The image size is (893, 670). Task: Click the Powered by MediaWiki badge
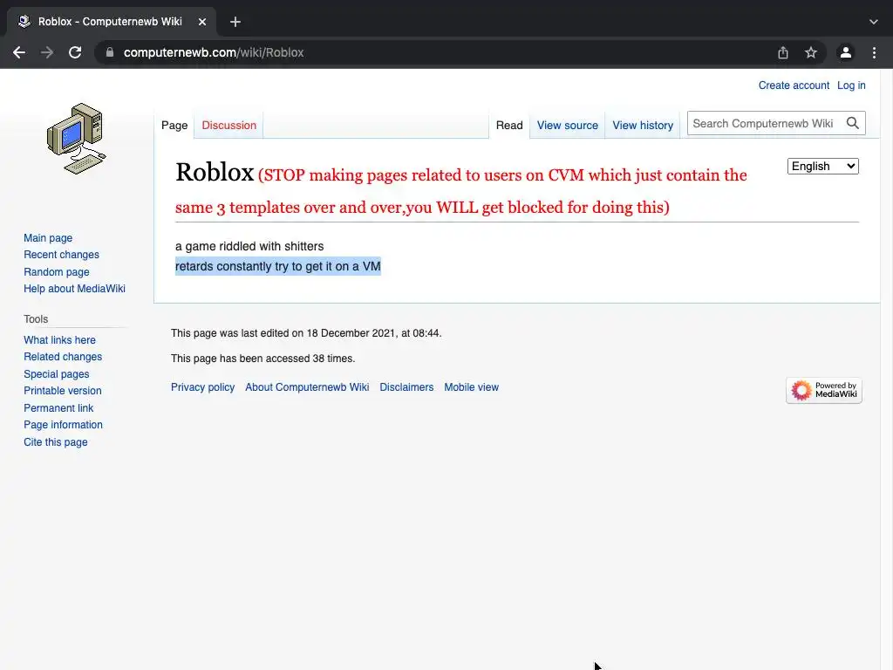tap(824, 390)
